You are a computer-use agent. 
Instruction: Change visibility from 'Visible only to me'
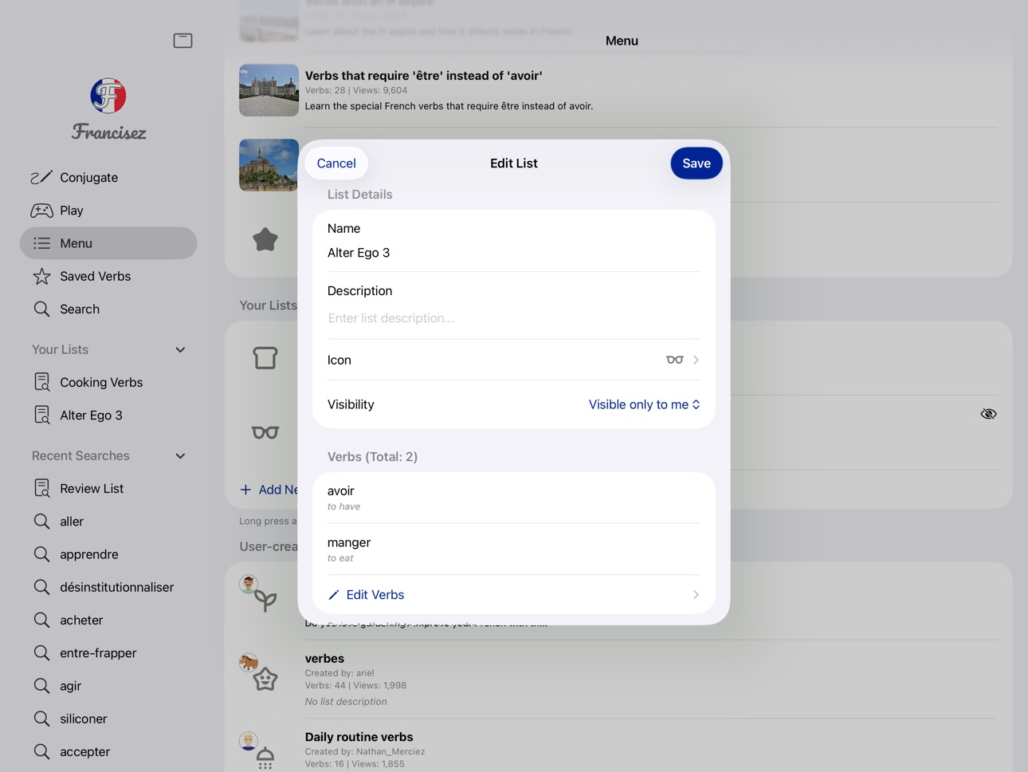pyautogui.click(x=645, y=404)
